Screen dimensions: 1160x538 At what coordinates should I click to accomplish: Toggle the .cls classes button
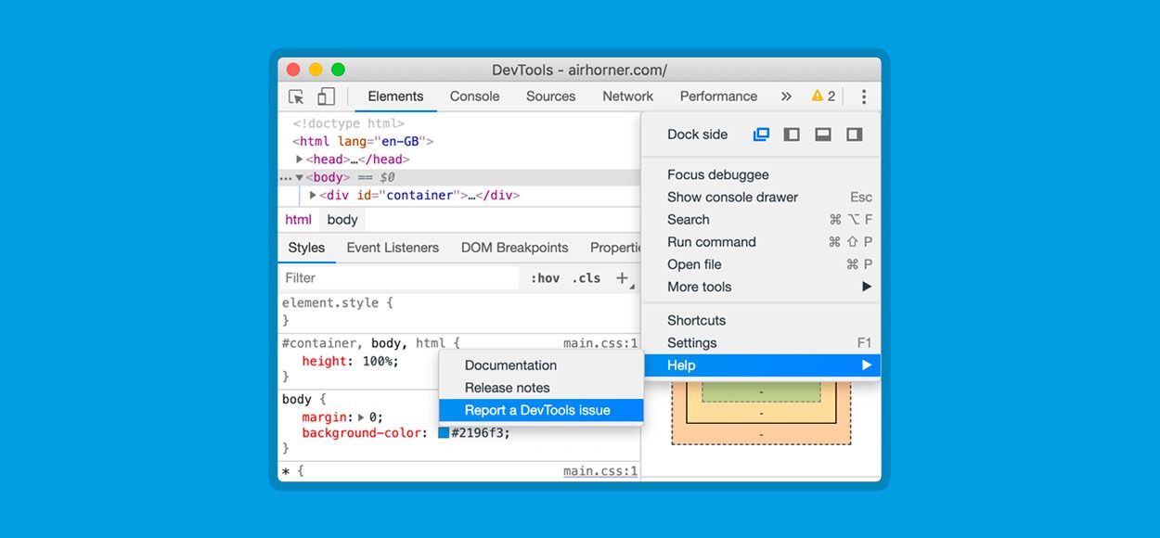point(586,277)
